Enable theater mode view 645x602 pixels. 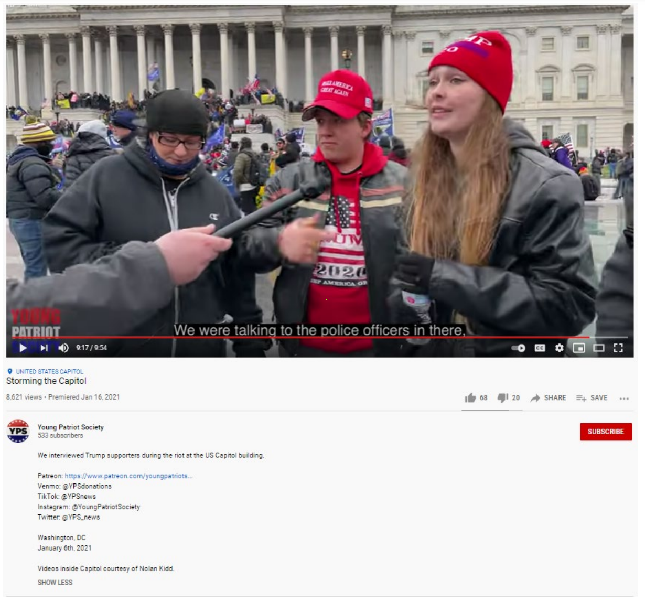[x=599, y=348]
